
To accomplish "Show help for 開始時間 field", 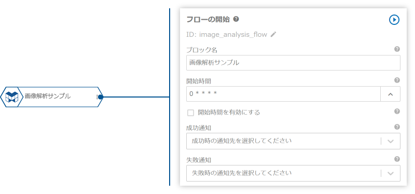I will [397, 80].
